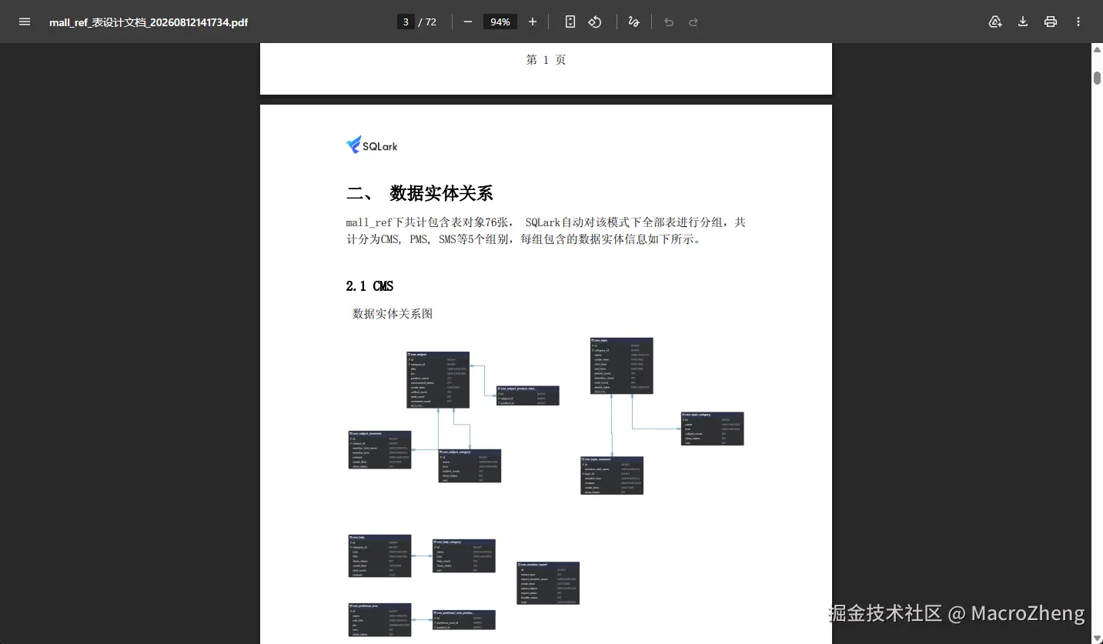Click the "数据实体关系图" caption
Screen dimensions: 1103x644
click(x=393, y=314)
